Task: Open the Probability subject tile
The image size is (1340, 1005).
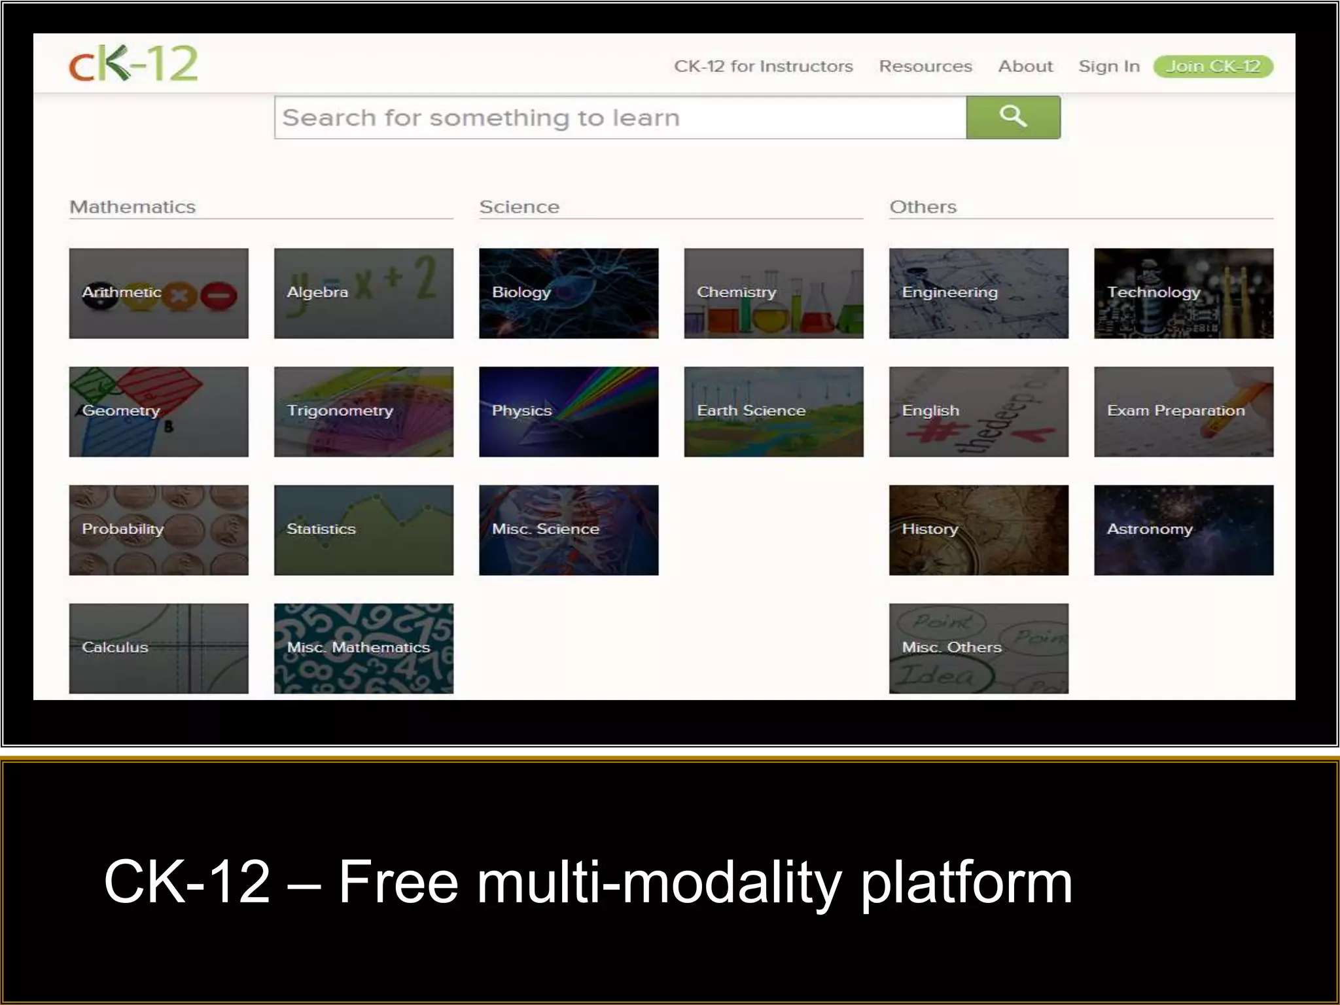Action: [x=159, y=530]
